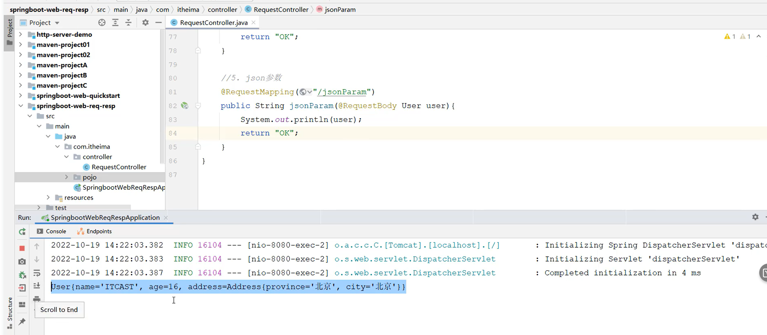Rerun the SpringbootWebReqRespApplication

[22, 232]
